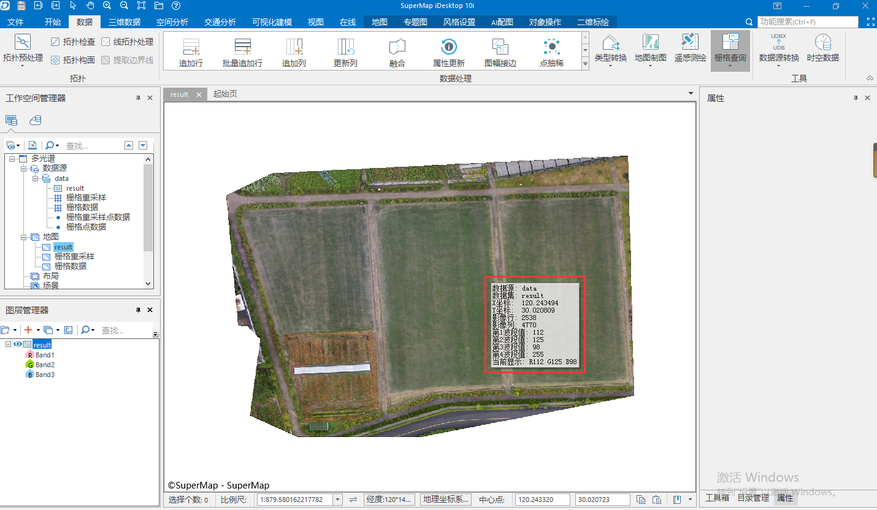Click 批量追加行 batch append rows

pyautogui.click(x=242, y=52)
